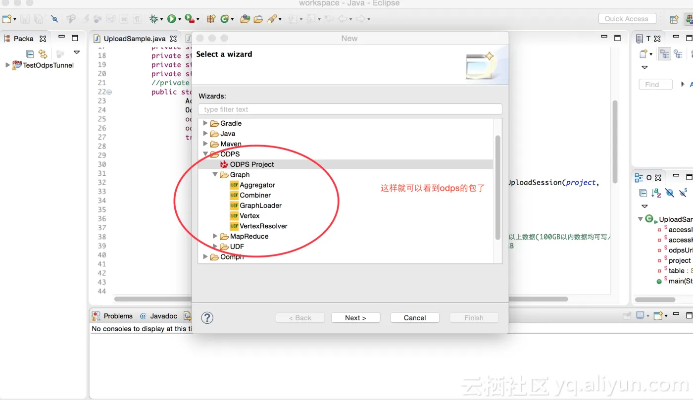This screenshot has height=400, width=693.
Task: Click the New Java Package icon
Action: 211,19
